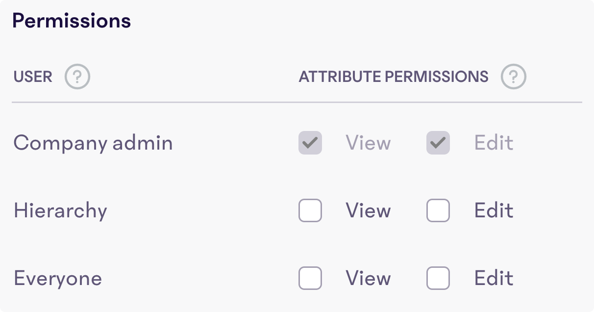Click the Edit label next to Everyone

493,278
